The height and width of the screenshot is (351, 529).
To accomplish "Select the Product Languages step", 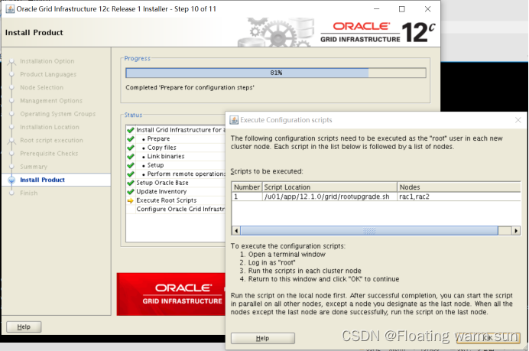I will pos(48,74).
